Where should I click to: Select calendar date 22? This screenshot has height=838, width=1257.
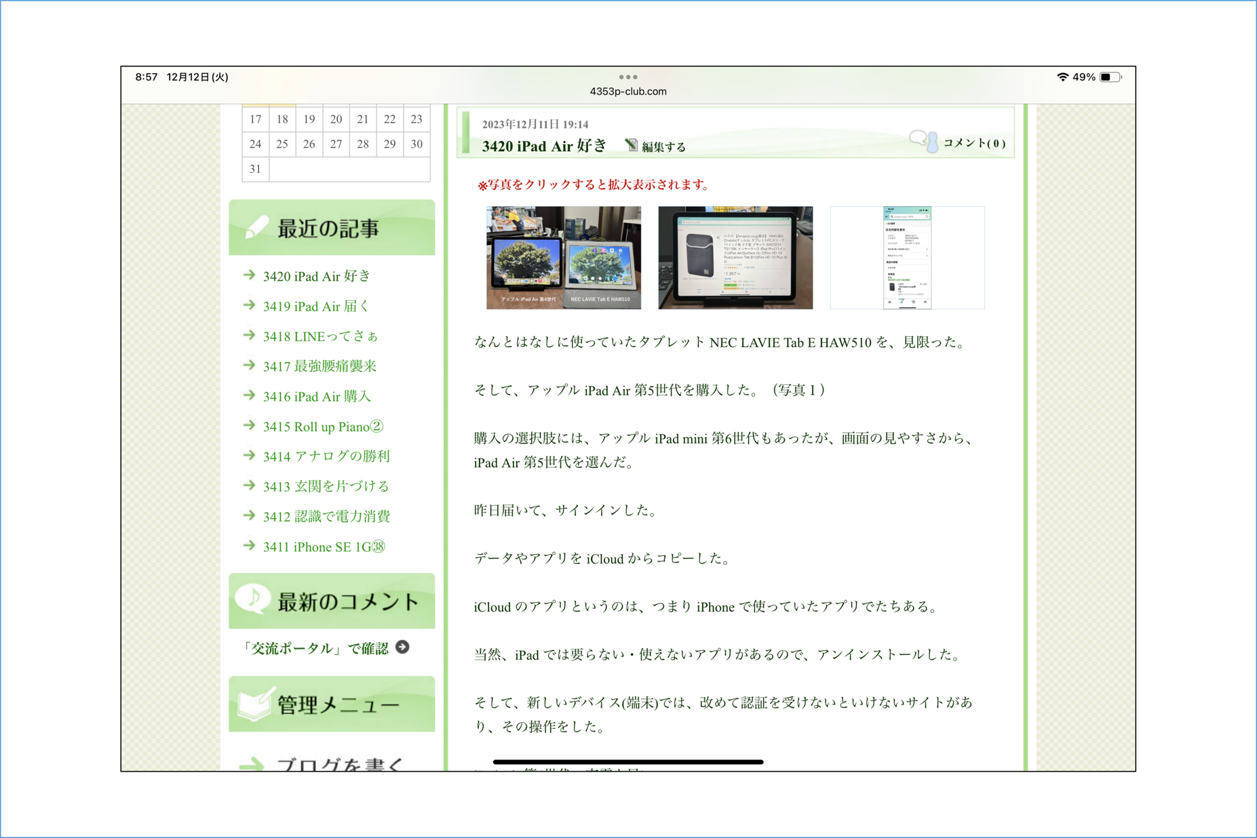point(389,119)
